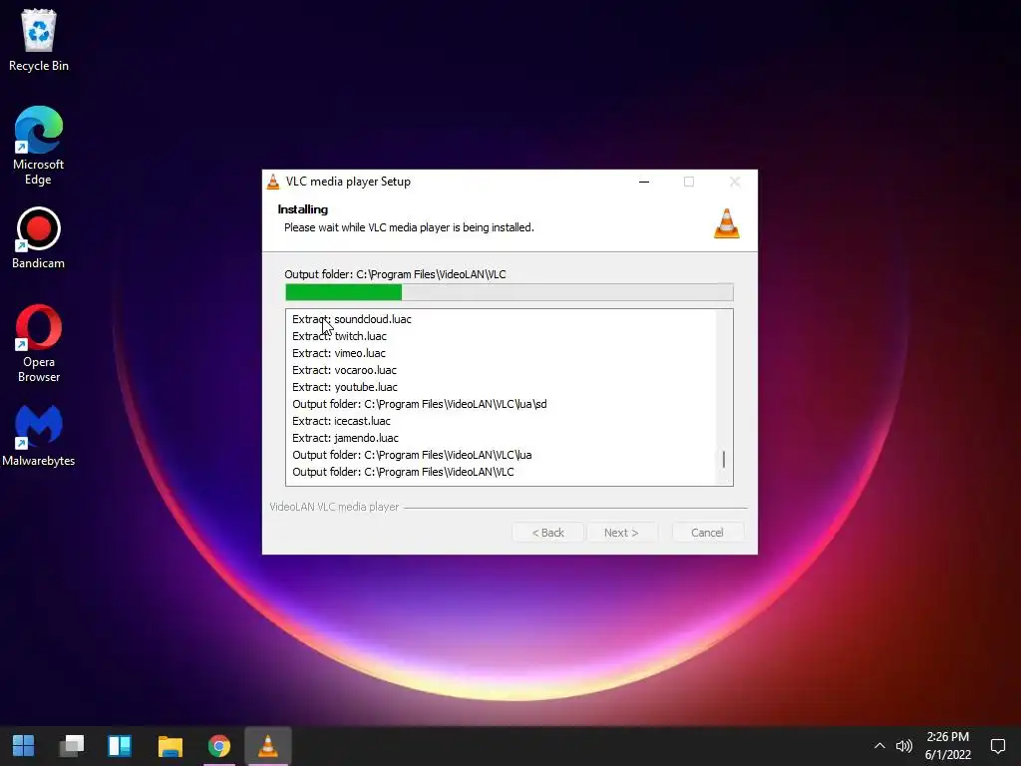Click the 'VLC media player Setup' window title
Image resolution: width=1021 pixels, height=766 pixels.
[348, 182]
